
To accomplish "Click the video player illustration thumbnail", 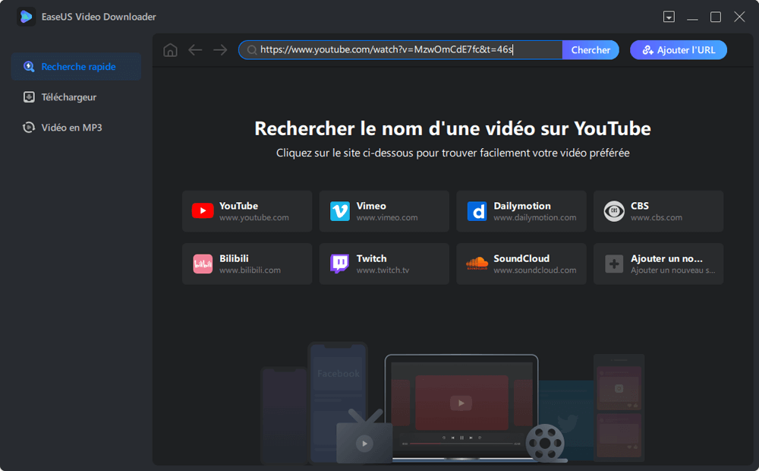I will (x=461, y=403).
